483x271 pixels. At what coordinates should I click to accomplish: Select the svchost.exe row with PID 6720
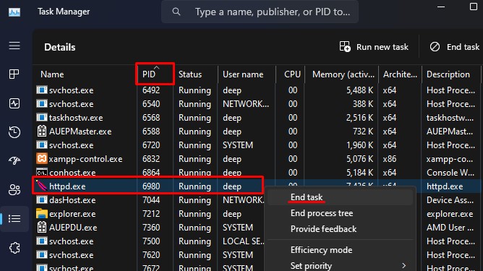[256, 145]
